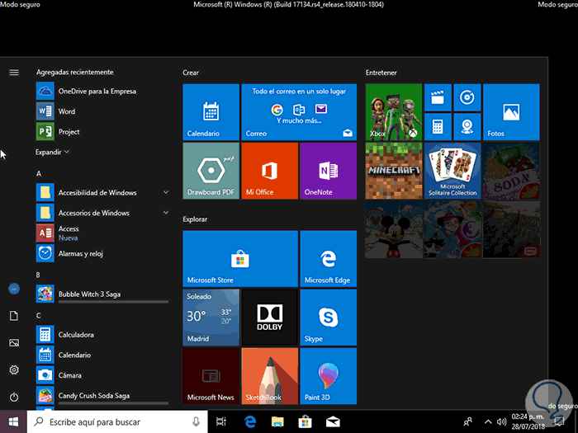
Task: Open the Dolby tile
Action: (269, 317)
